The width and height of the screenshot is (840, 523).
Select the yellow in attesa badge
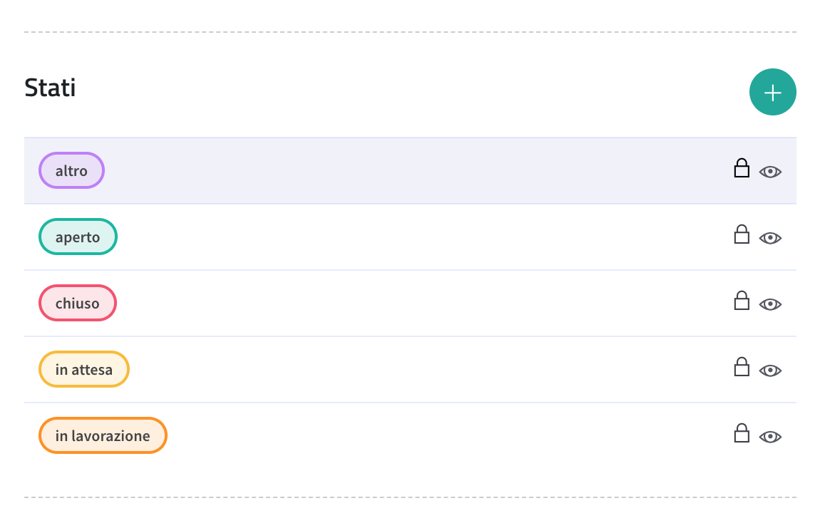point(84,370)
